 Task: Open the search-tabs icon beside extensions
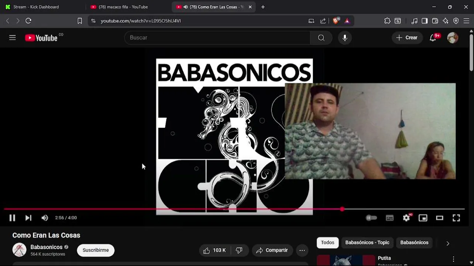(x=398, y=21)
